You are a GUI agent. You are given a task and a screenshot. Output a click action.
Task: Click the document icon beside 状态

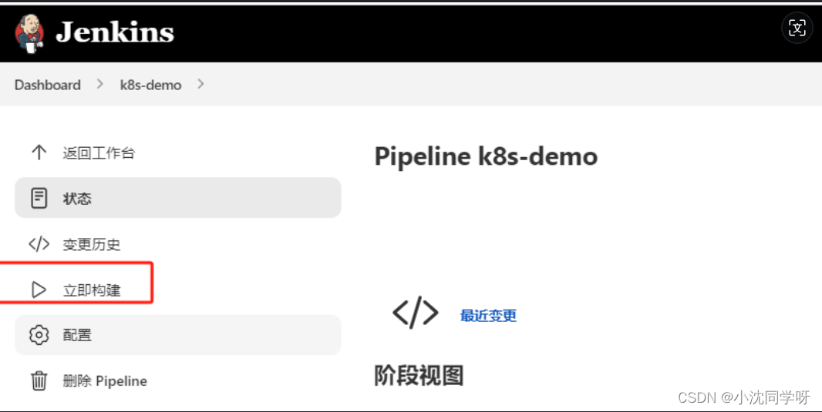[39, 198]
